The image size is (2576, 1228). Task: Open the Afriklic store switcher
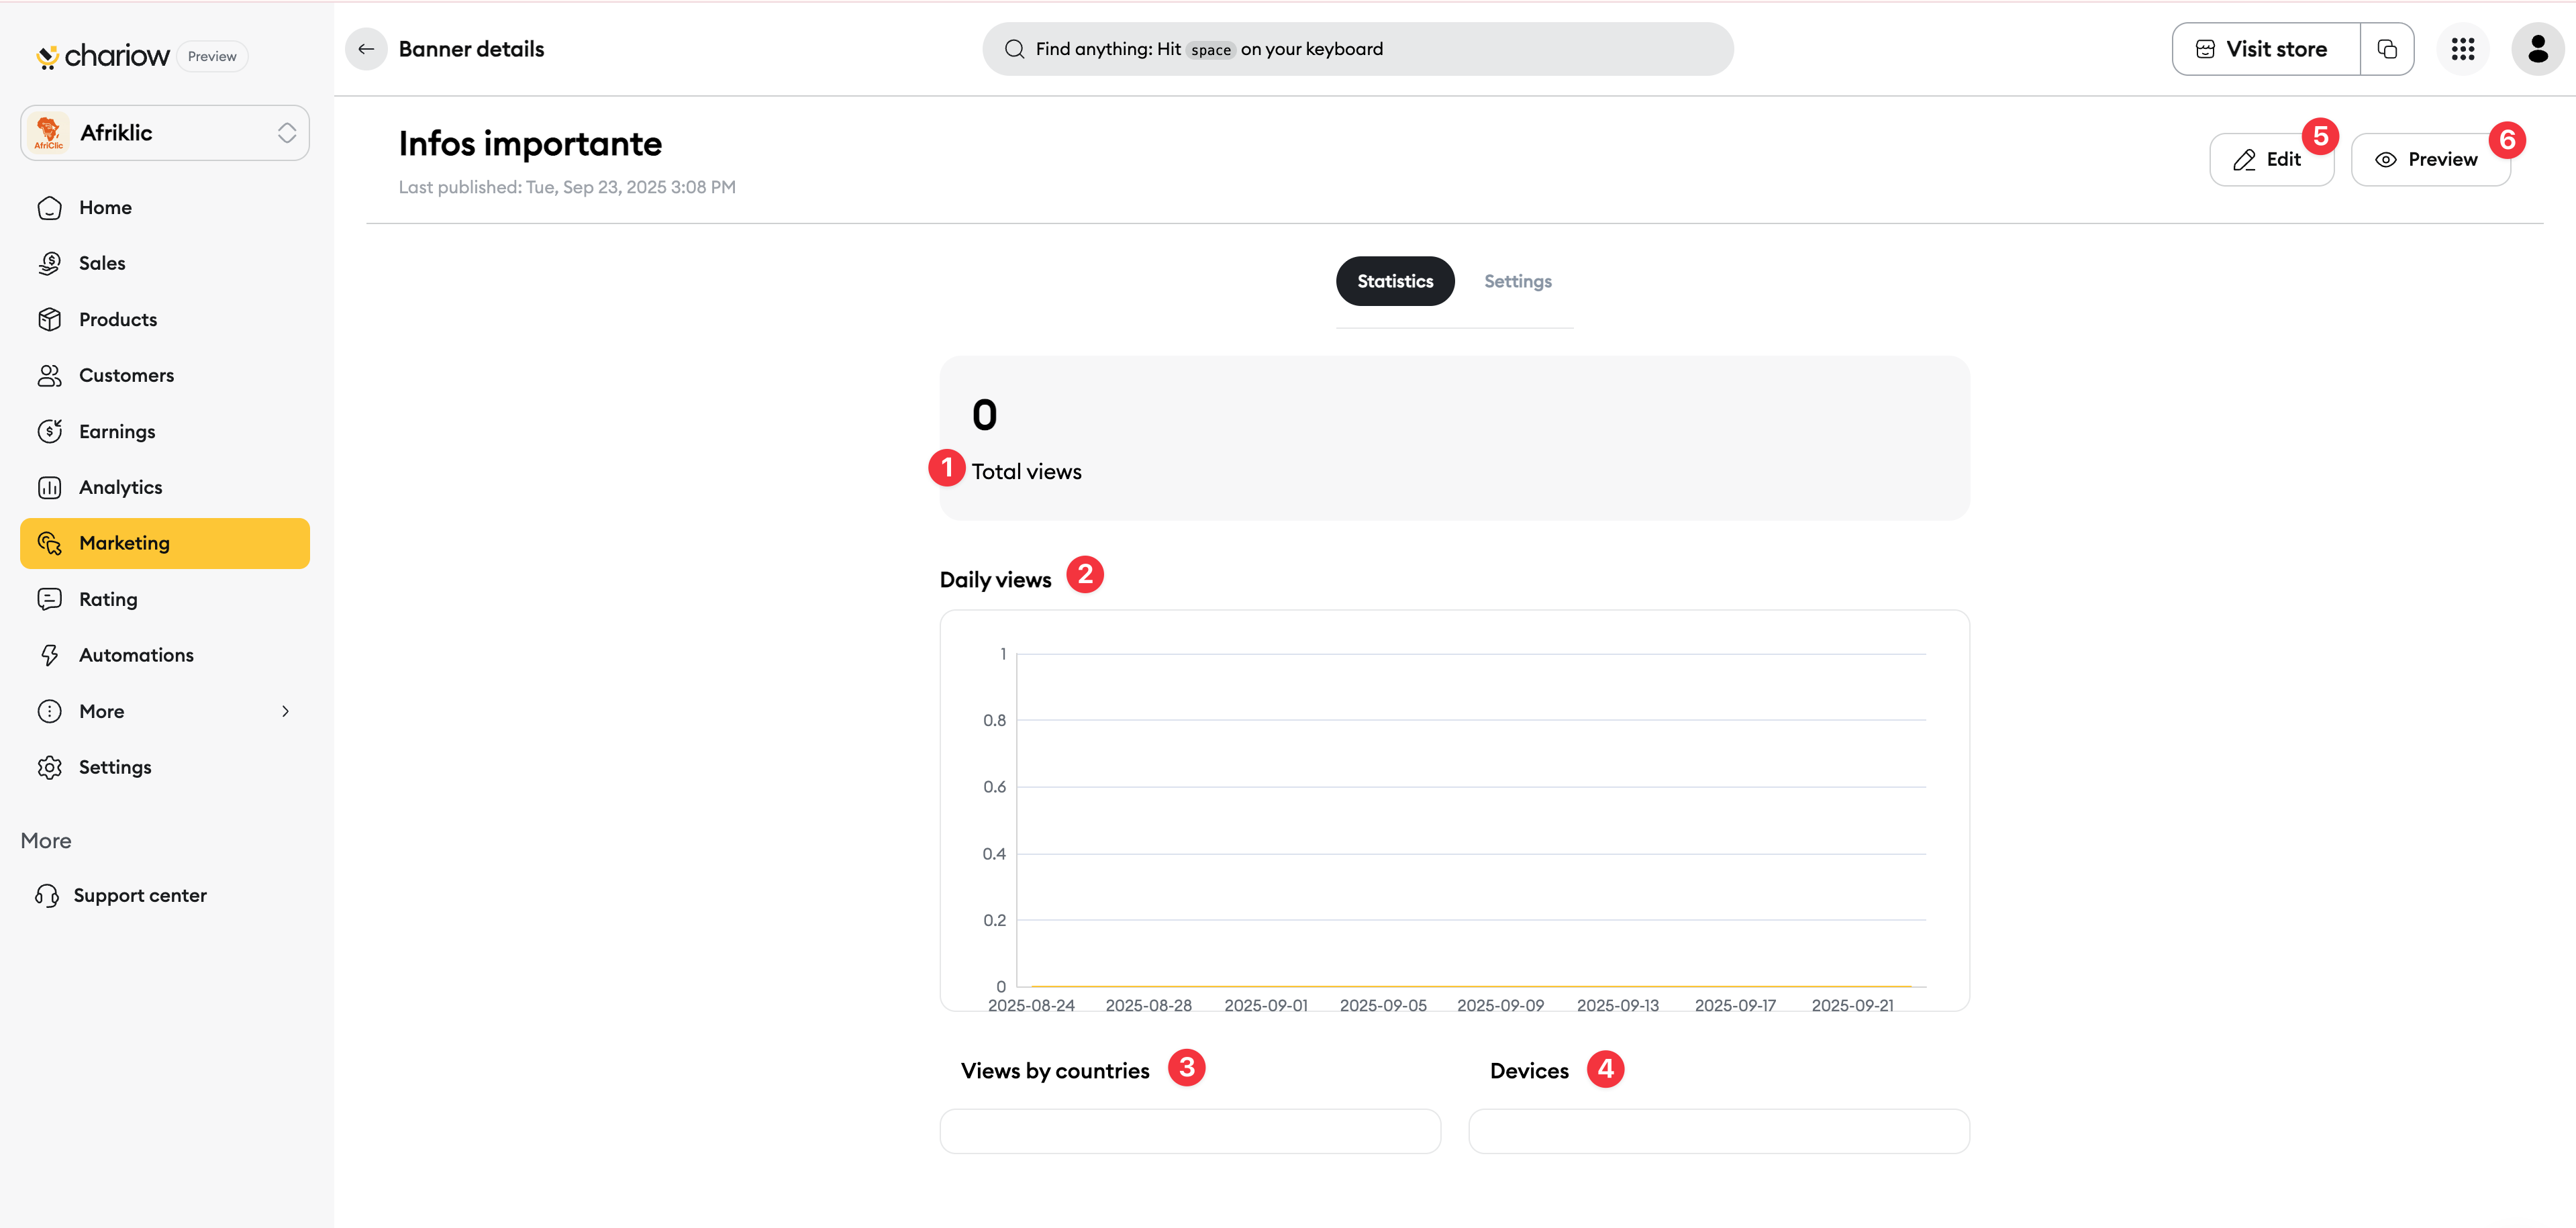pos(165,133)
